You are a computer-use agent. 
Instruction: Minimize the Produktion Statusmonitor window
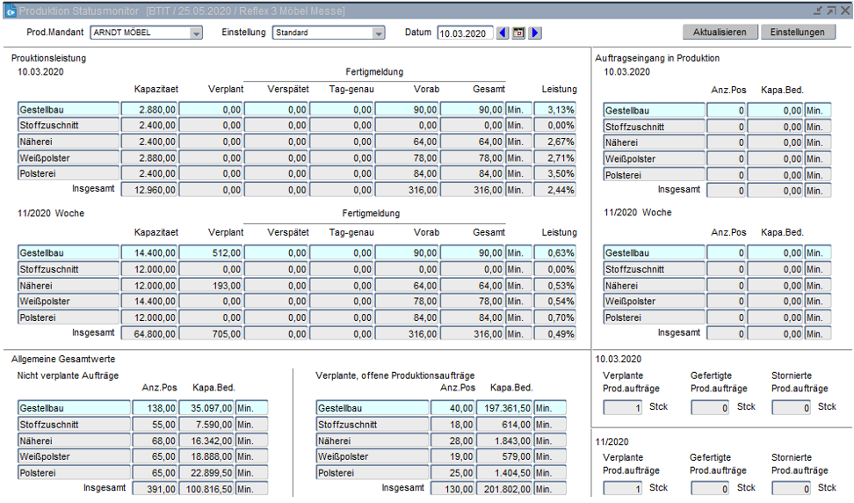pos(818,11)
